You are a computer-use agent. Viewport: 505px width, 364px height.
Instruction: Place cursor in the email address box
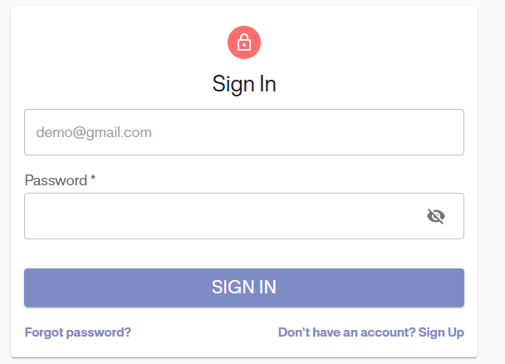click(243, 132)
